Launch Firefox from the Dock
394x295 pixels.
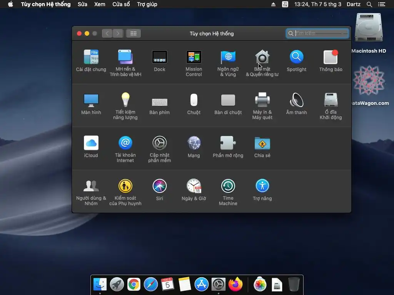click(235, 284)
